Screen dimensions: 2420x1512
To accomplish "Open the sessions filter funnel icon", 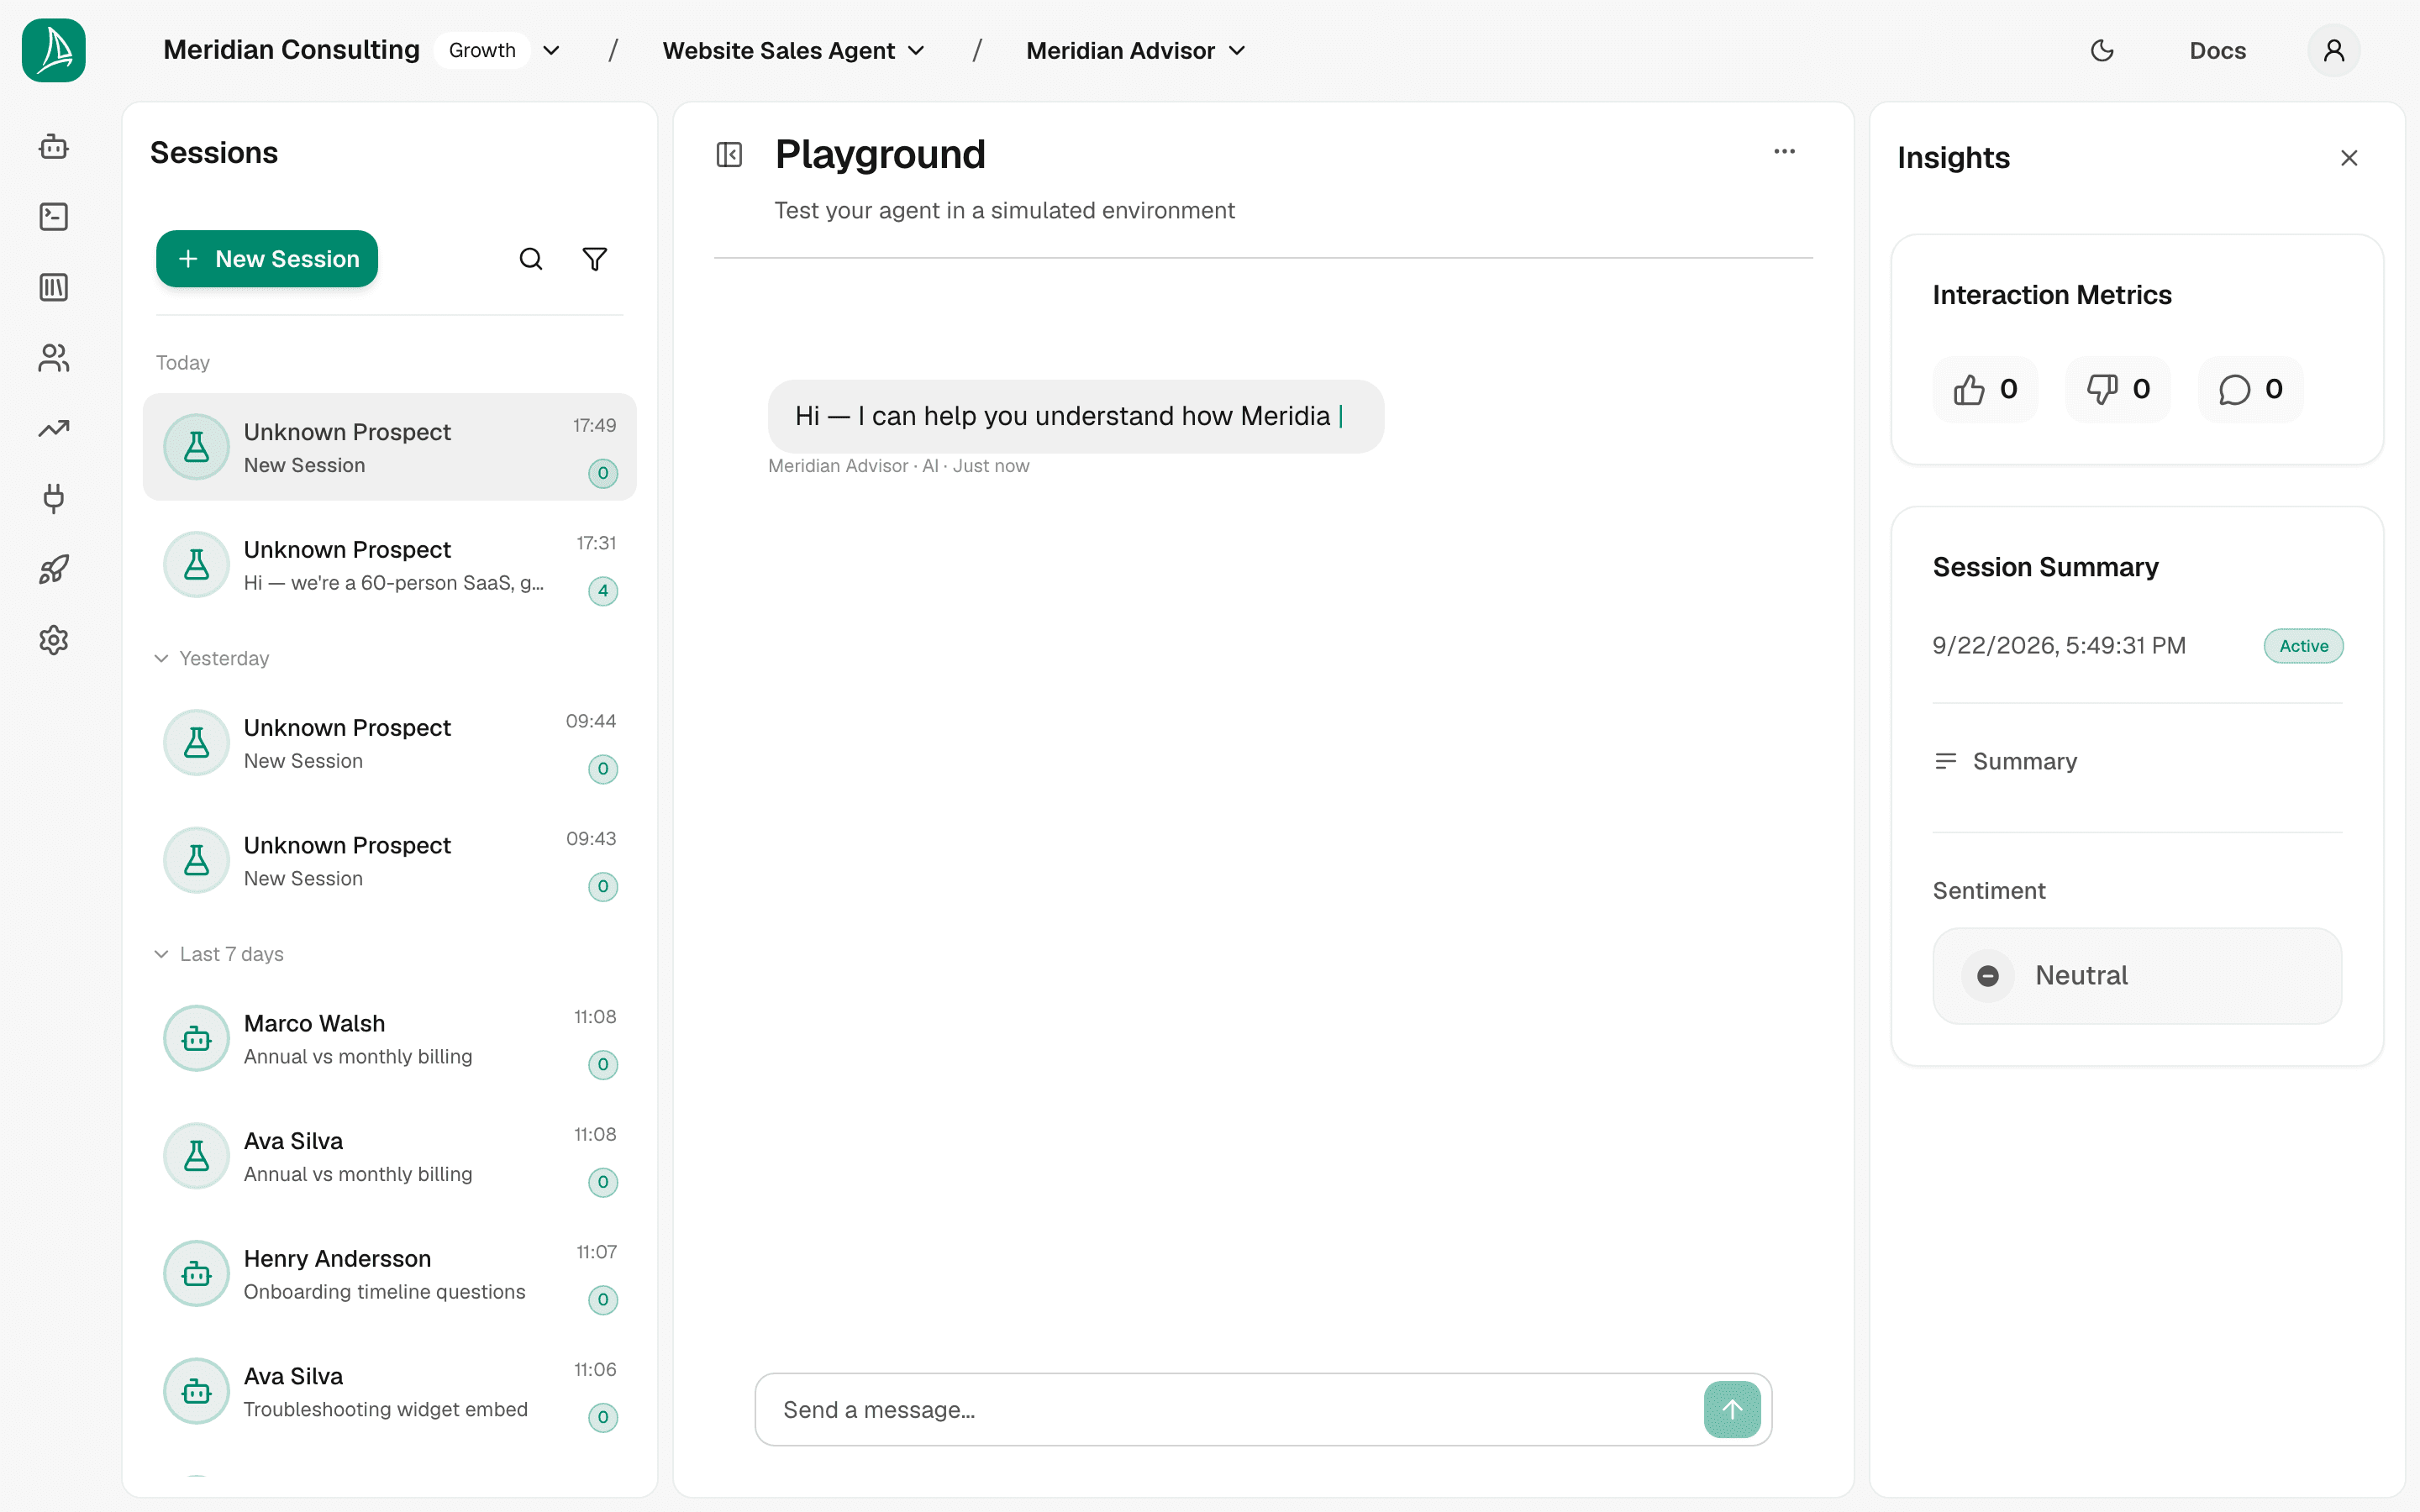I will [x=595, y=259].
